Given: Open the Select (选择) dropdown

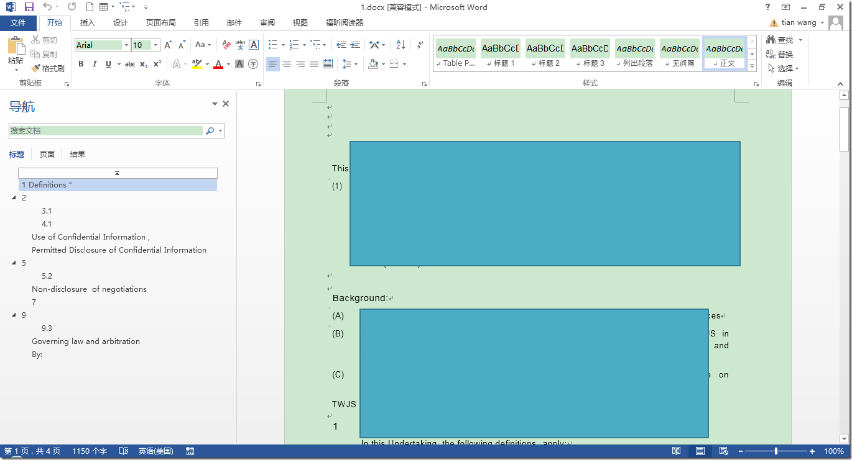Looking at the screenshot, I should point(784,68).
